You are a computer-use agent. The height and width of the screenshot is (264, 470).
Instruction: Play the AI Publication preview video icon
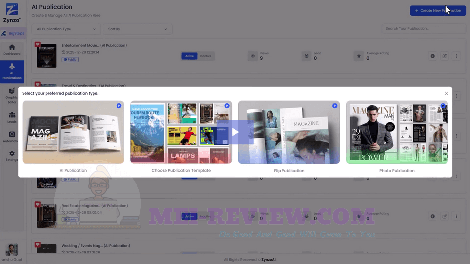tap(119, 106)
